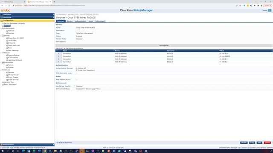Expand the Administration panel
The image size is (273, 153).
pyautogui.click(x=27, y=144)
